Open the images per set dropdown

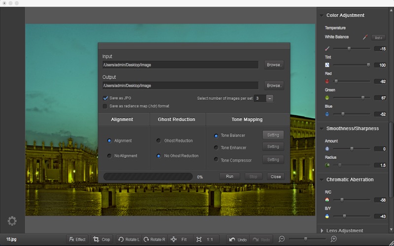click(x=269, y=98)
